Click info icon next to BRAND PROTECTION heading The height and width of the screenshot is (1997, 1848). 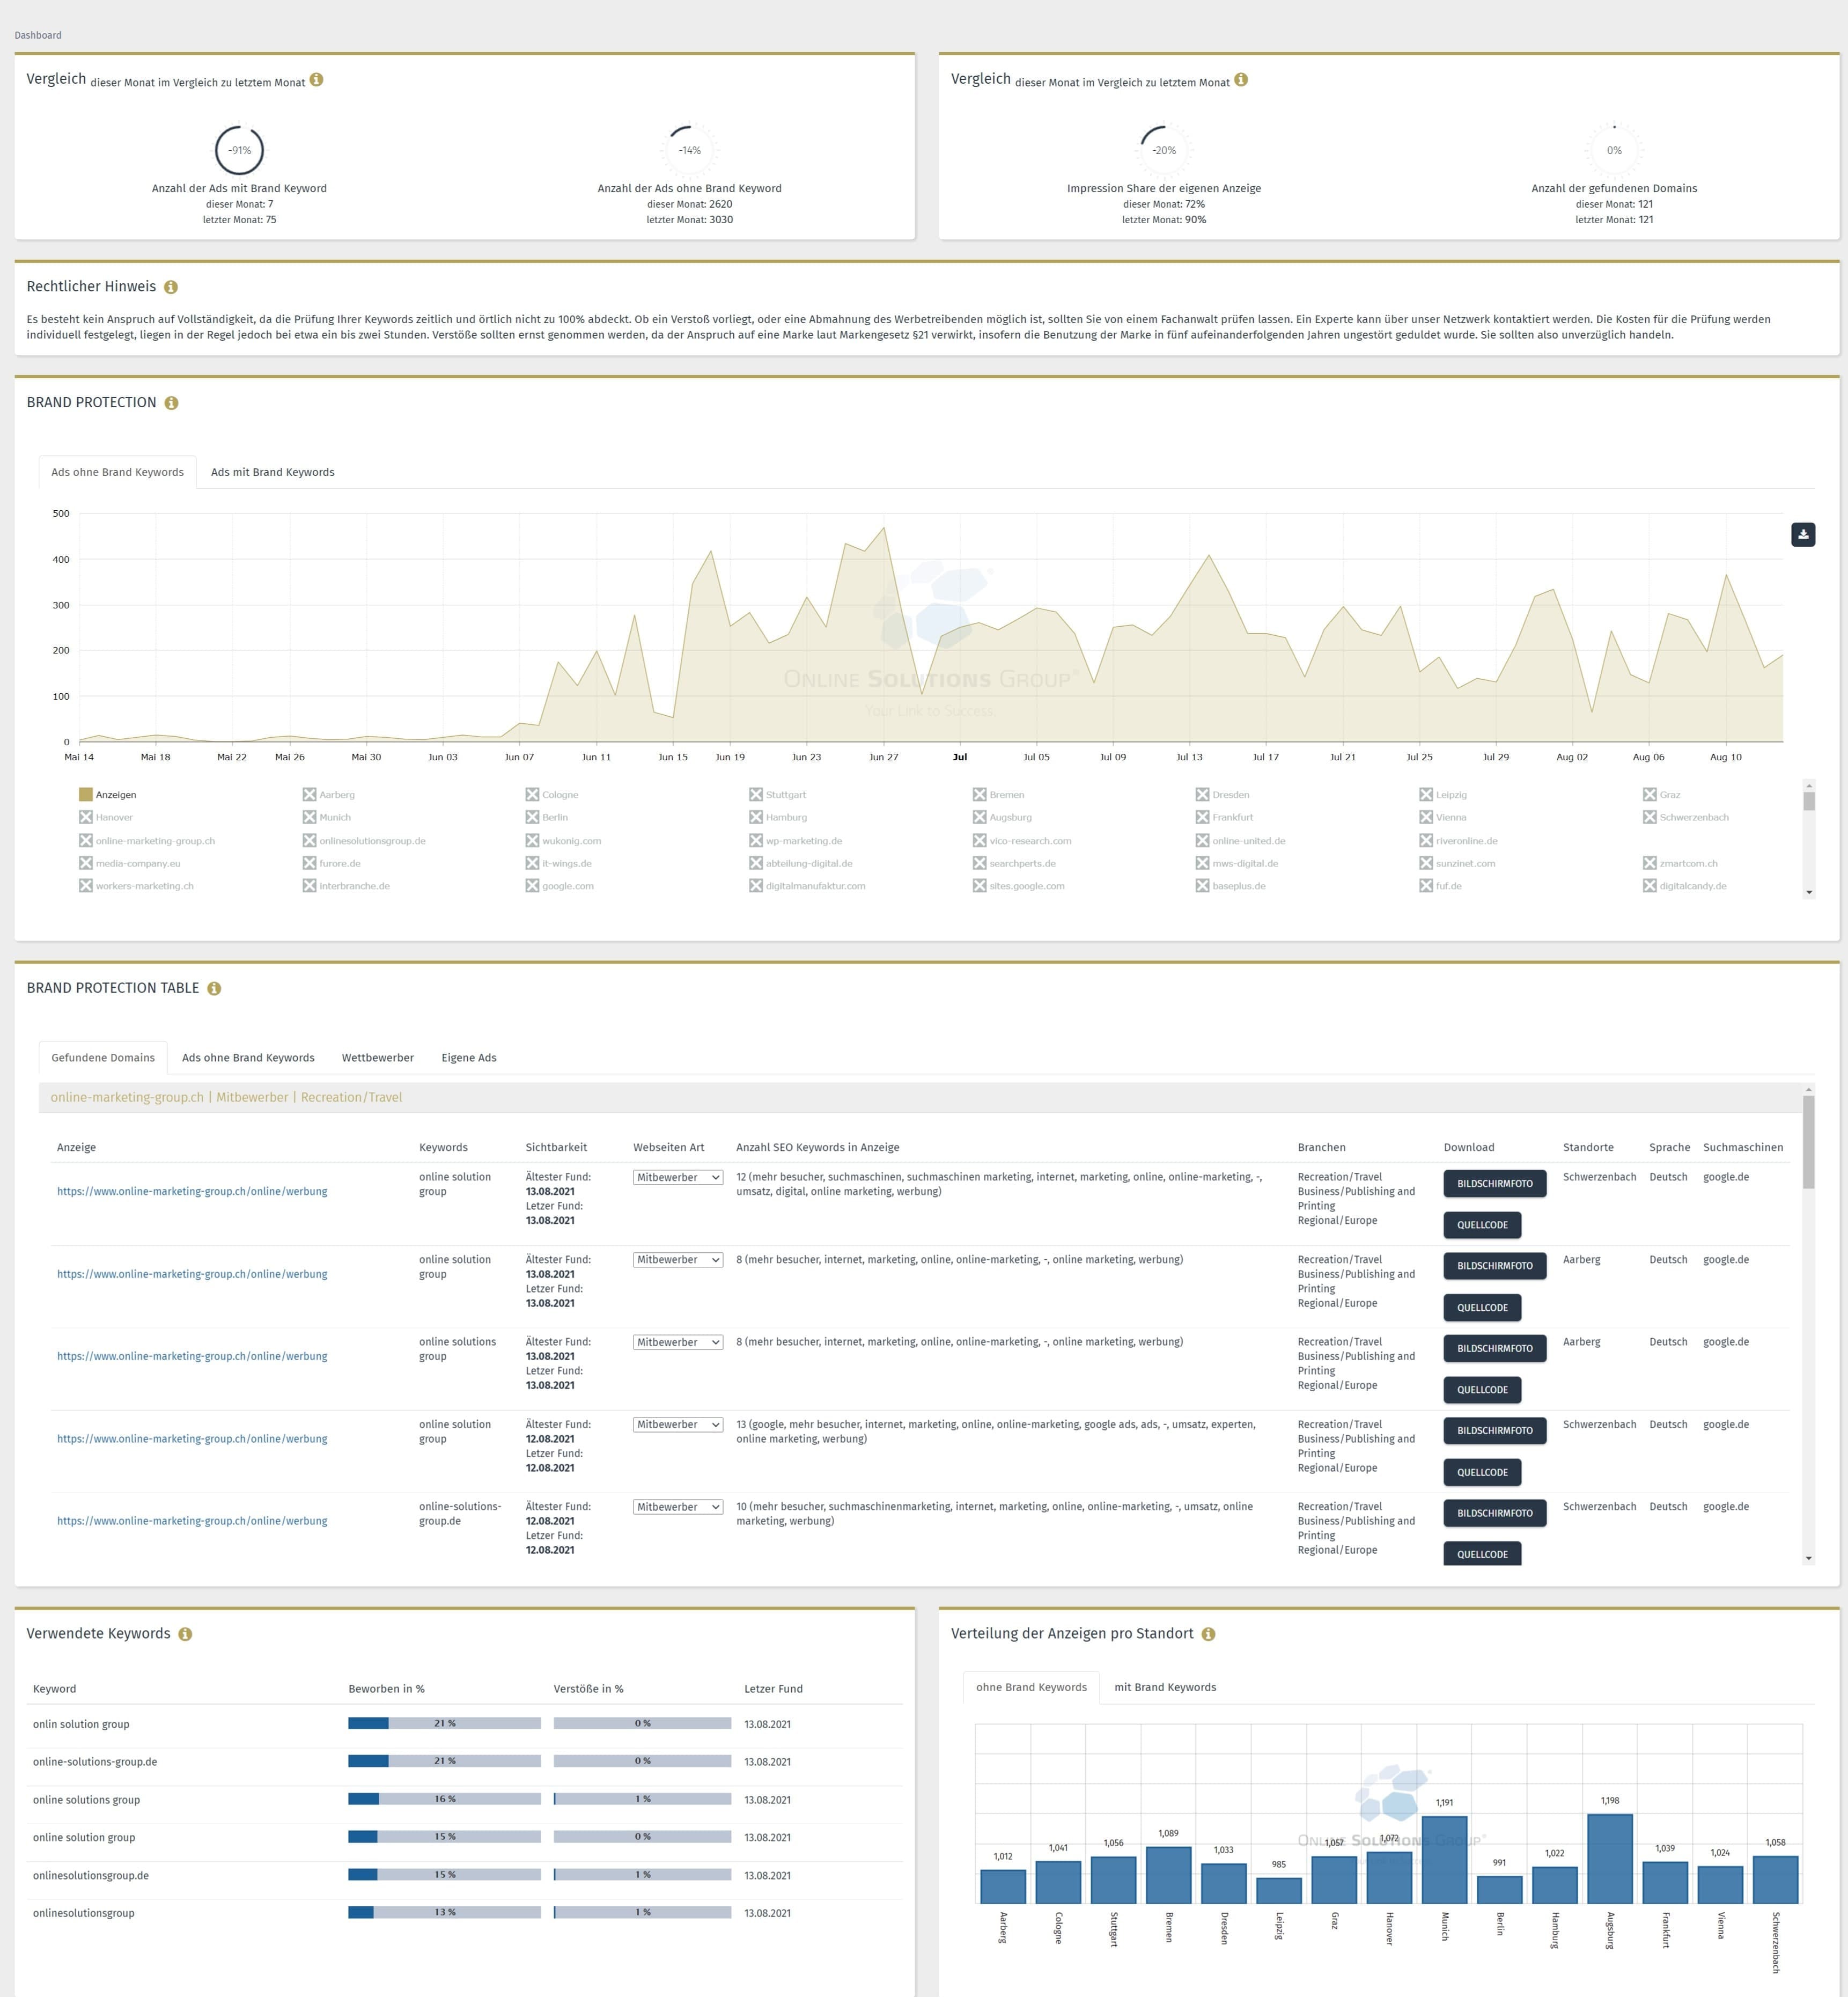[171, 403]
